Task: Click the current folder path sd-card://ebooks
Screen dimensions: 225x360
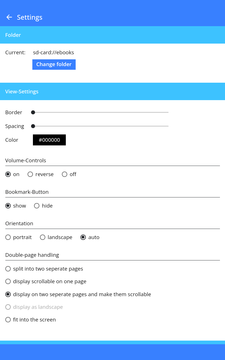Action: [x=53, y=52]
